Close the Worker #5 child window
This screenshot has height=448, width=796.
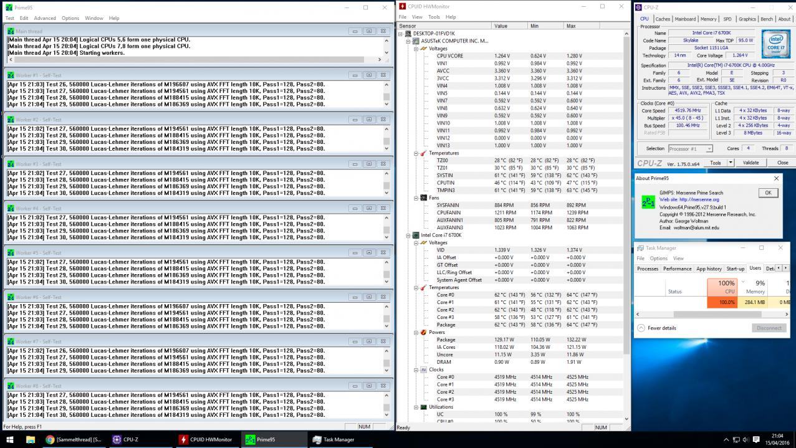[x=383, y=253]
